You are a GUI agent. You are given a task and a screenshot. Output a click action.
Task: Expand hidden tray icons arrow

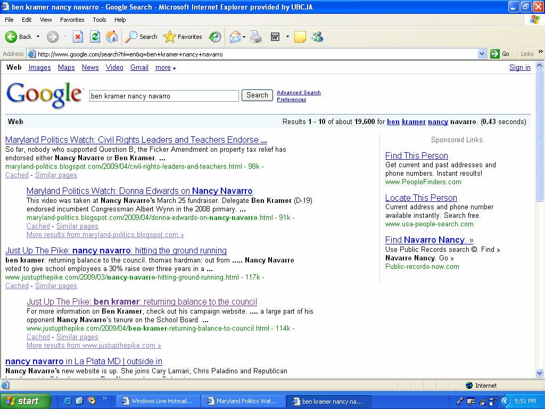click(506, 402)
